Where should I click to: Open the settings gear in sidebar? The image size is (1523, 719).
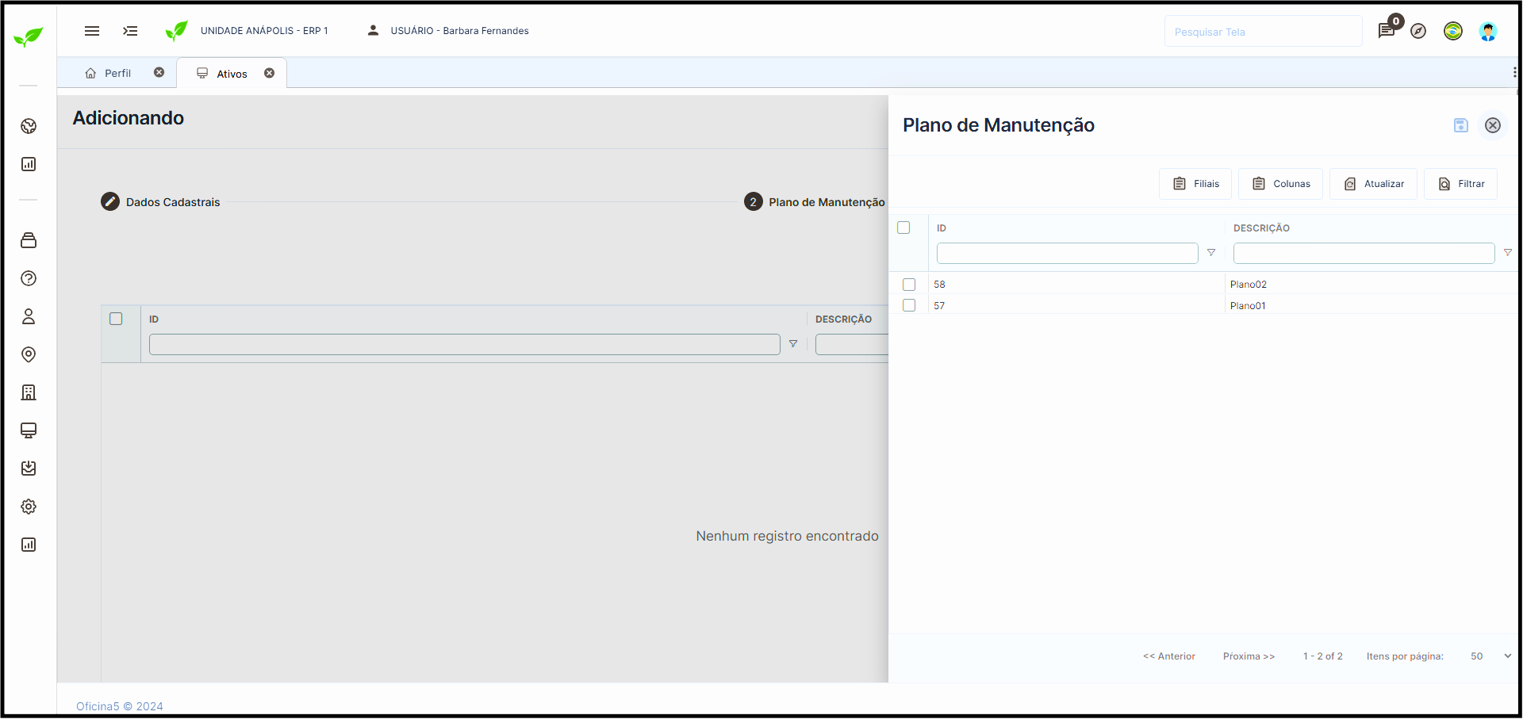29,507
